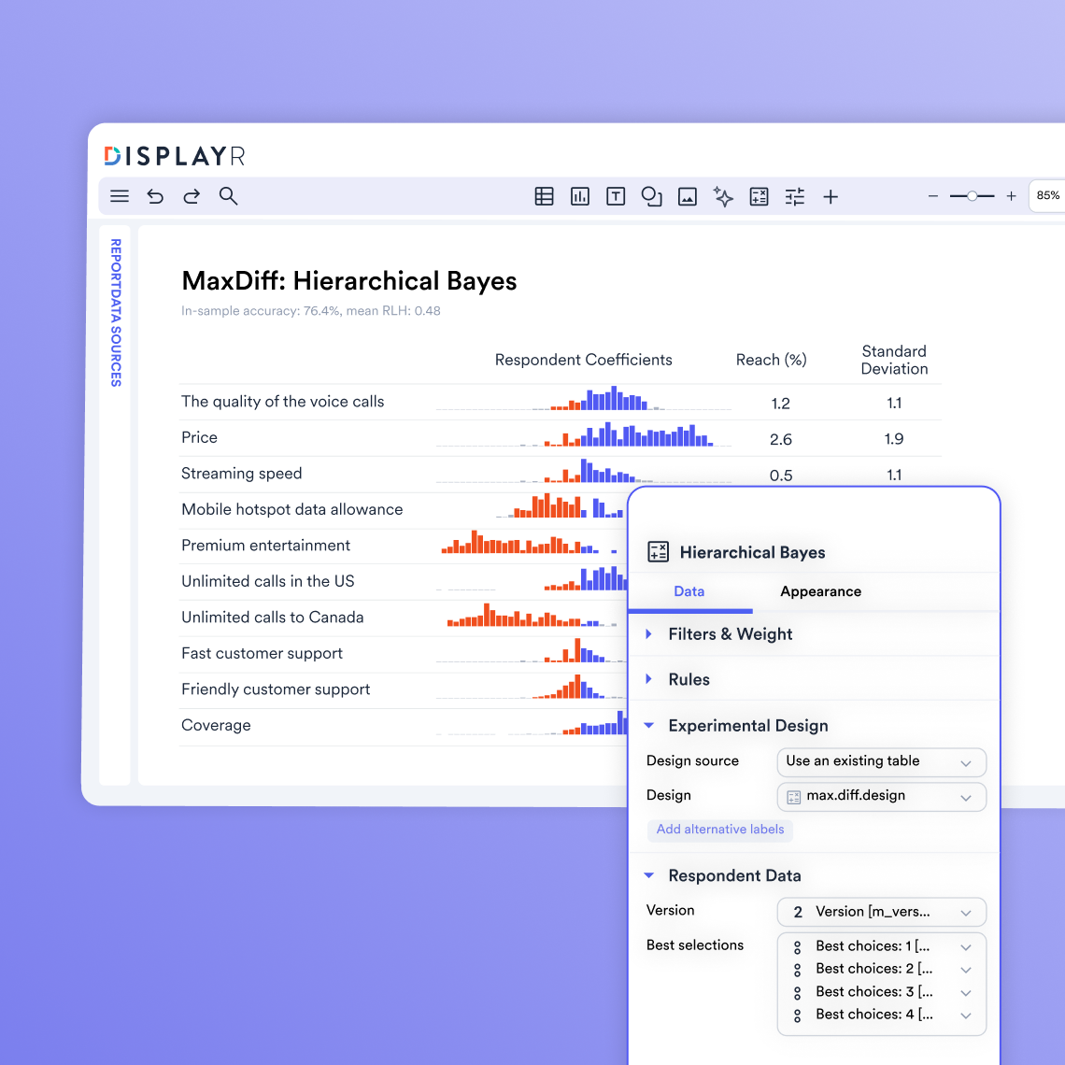
Task: Click the 85% zoom level box
Action: tap(1046, 195)
